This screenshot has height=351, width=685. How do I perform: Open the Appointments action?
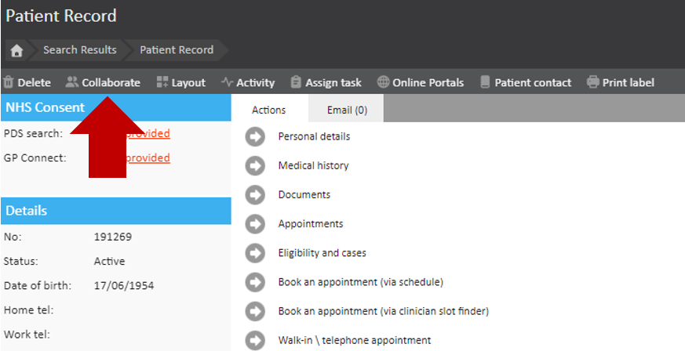(310, 224)
